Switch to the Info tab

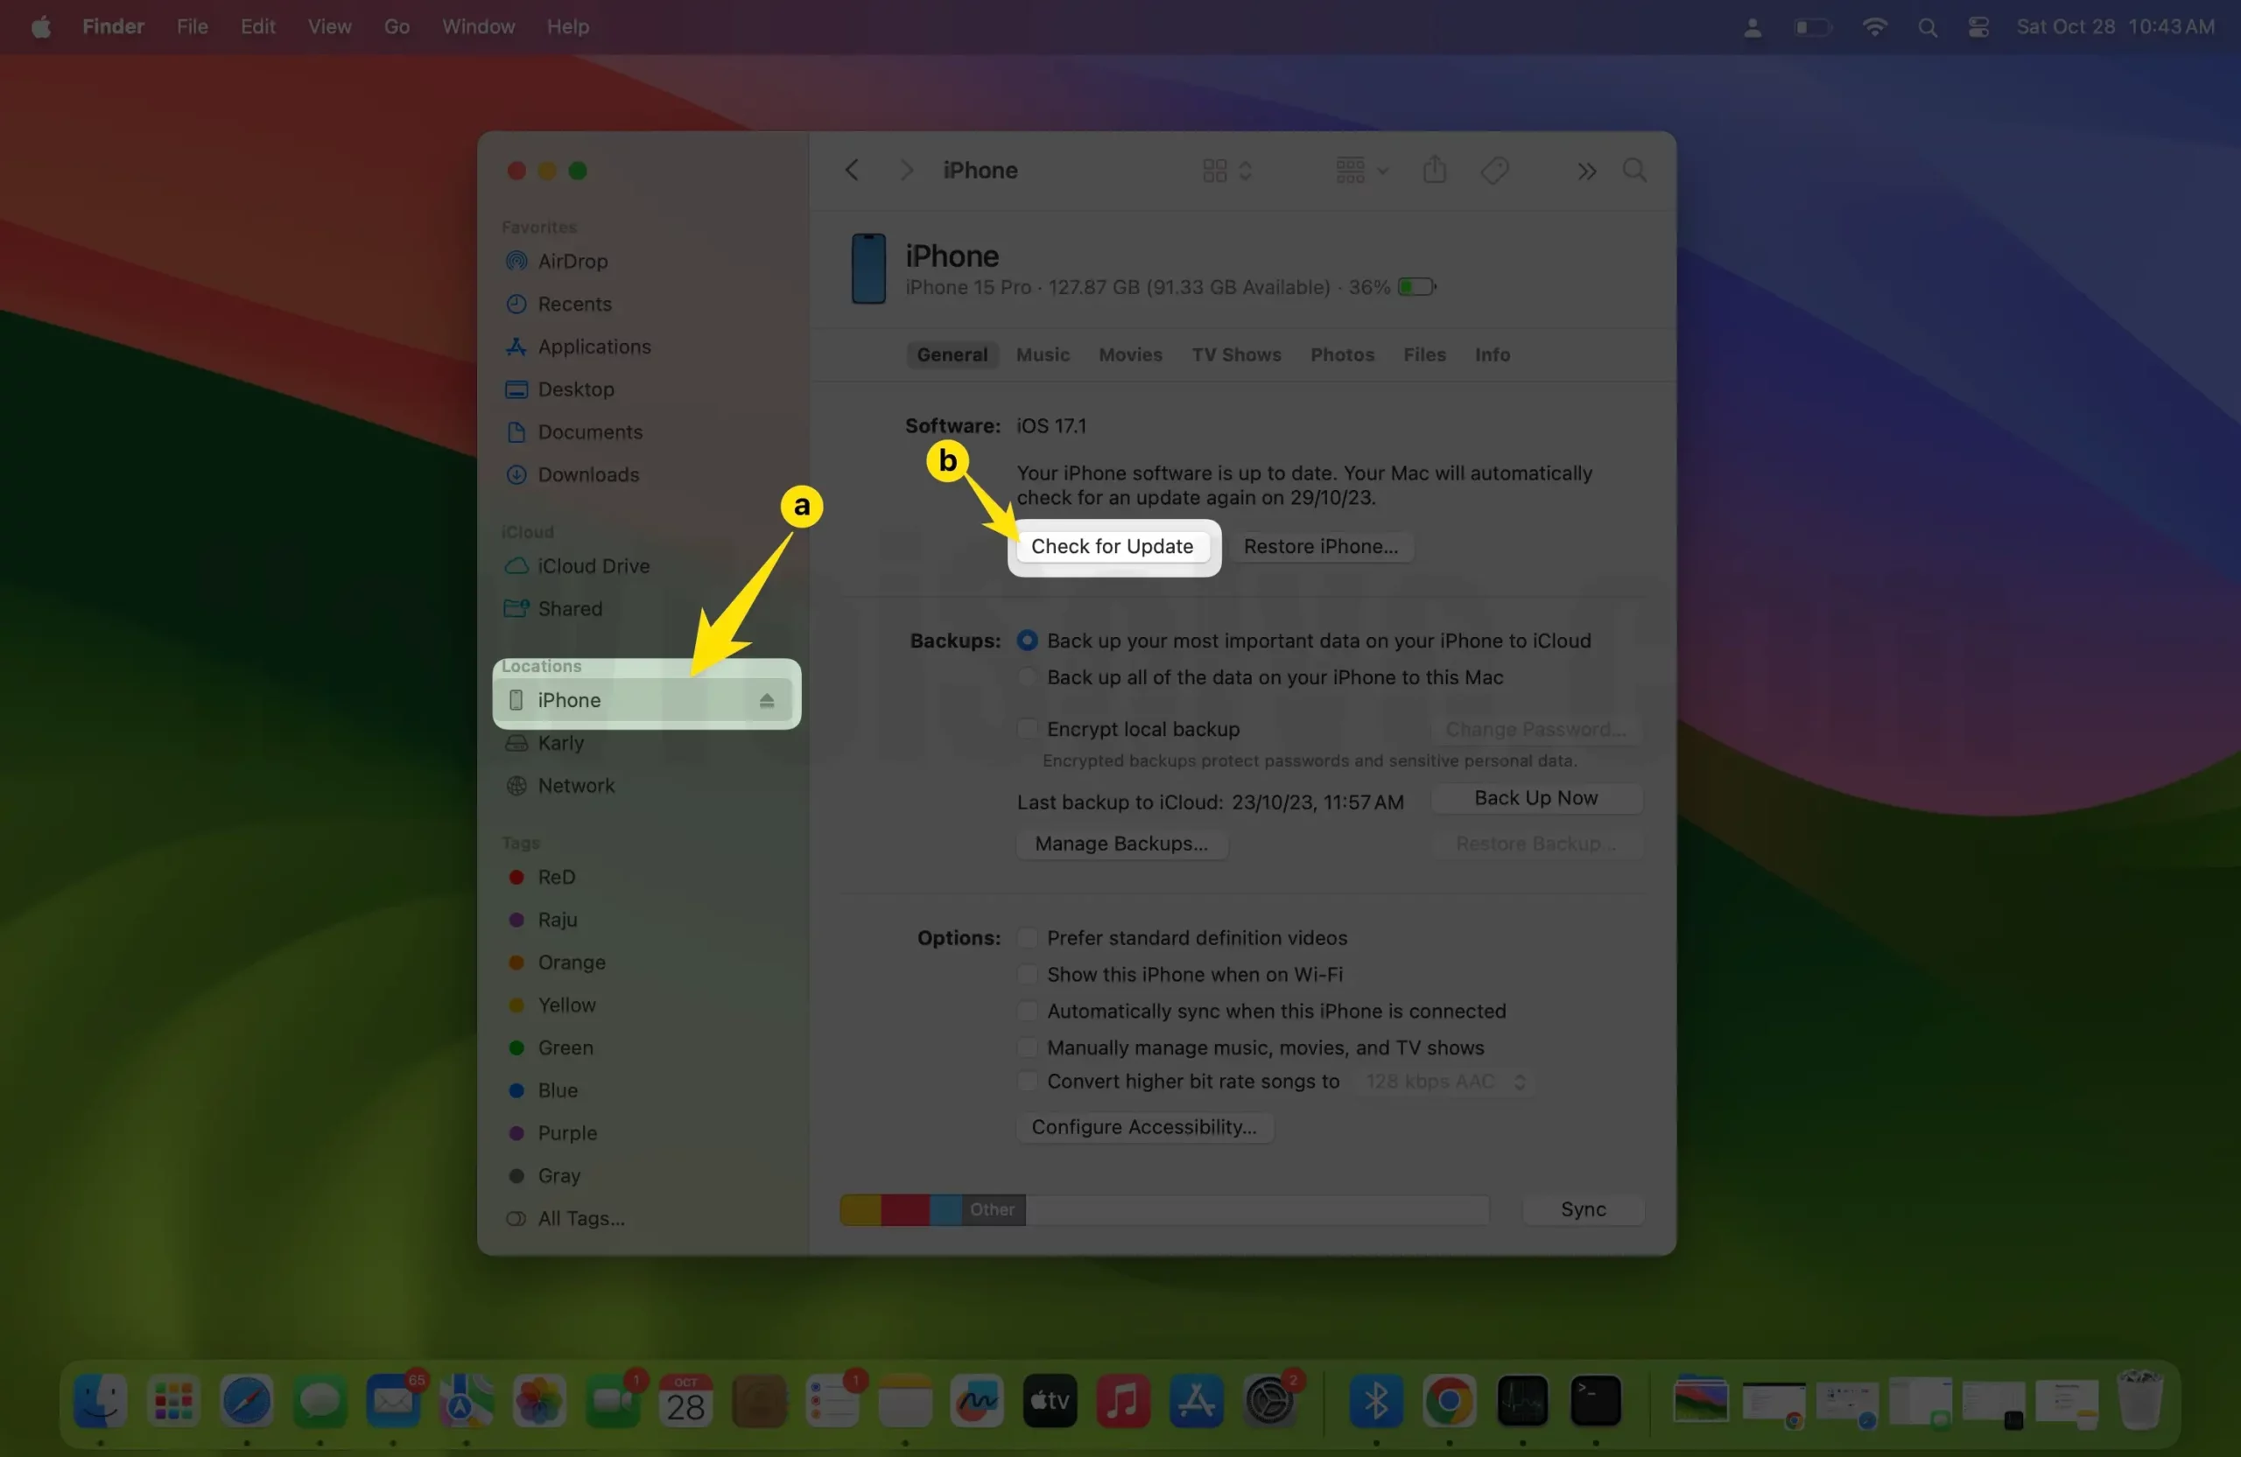(x=1492, y=354)
